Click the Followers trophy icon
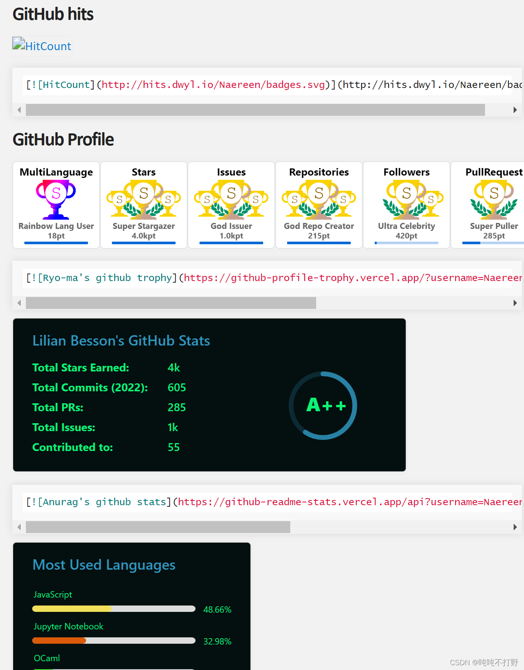 [x=413, y=200]
